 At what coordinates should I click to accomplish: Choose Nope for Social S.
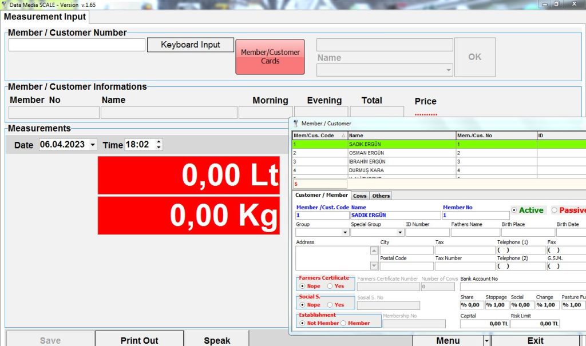coord(302,305)
